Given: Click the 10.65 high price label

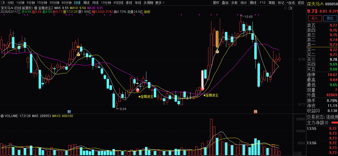Looking at the screenshot, I should click(248, 17).
